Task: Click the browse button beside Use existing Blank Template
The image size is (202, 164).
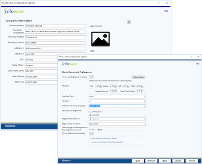Action: pyautogui.click(x=91, y=77)
